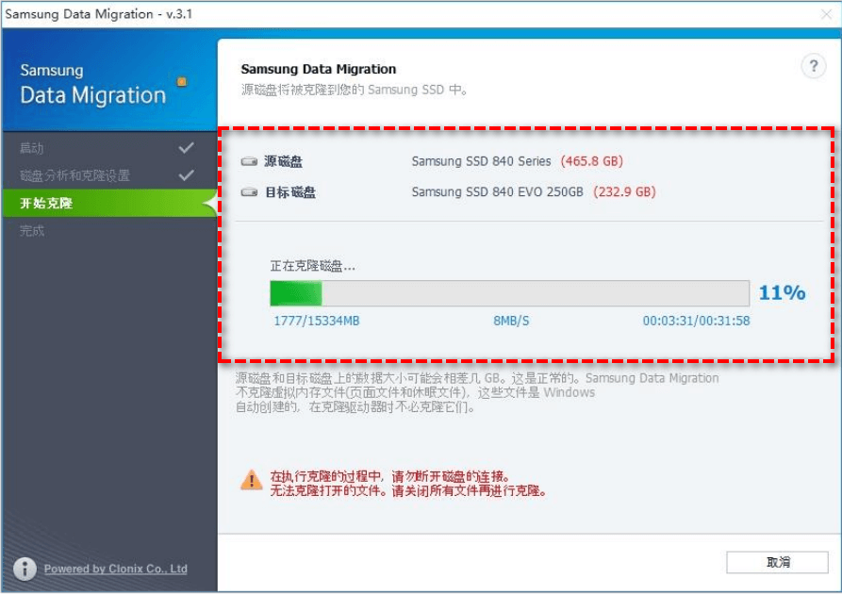This screenshot has height=595, width=842.
Task: Go to 磁盘分析和克隆设置 step
Action: click(75, 176)
